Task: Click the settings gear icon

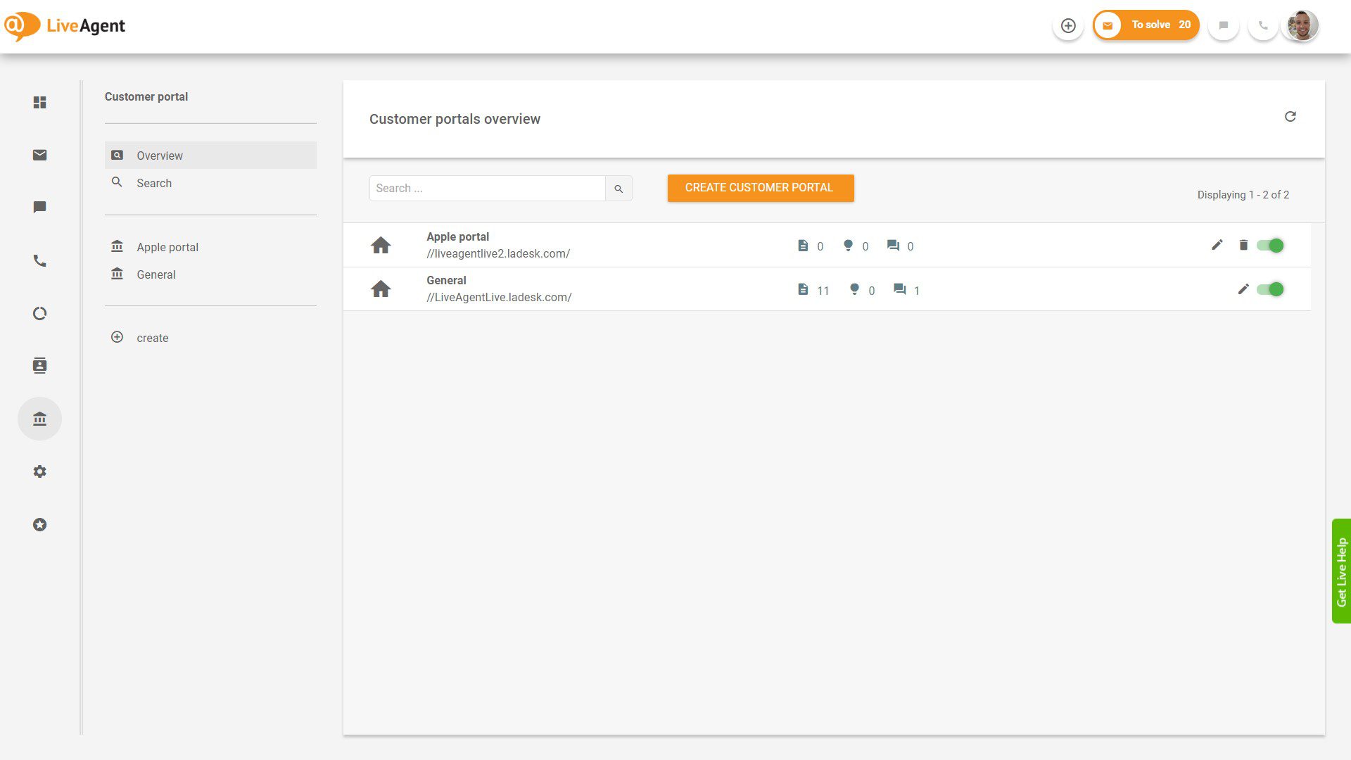Action: click(x=40, y=471)
